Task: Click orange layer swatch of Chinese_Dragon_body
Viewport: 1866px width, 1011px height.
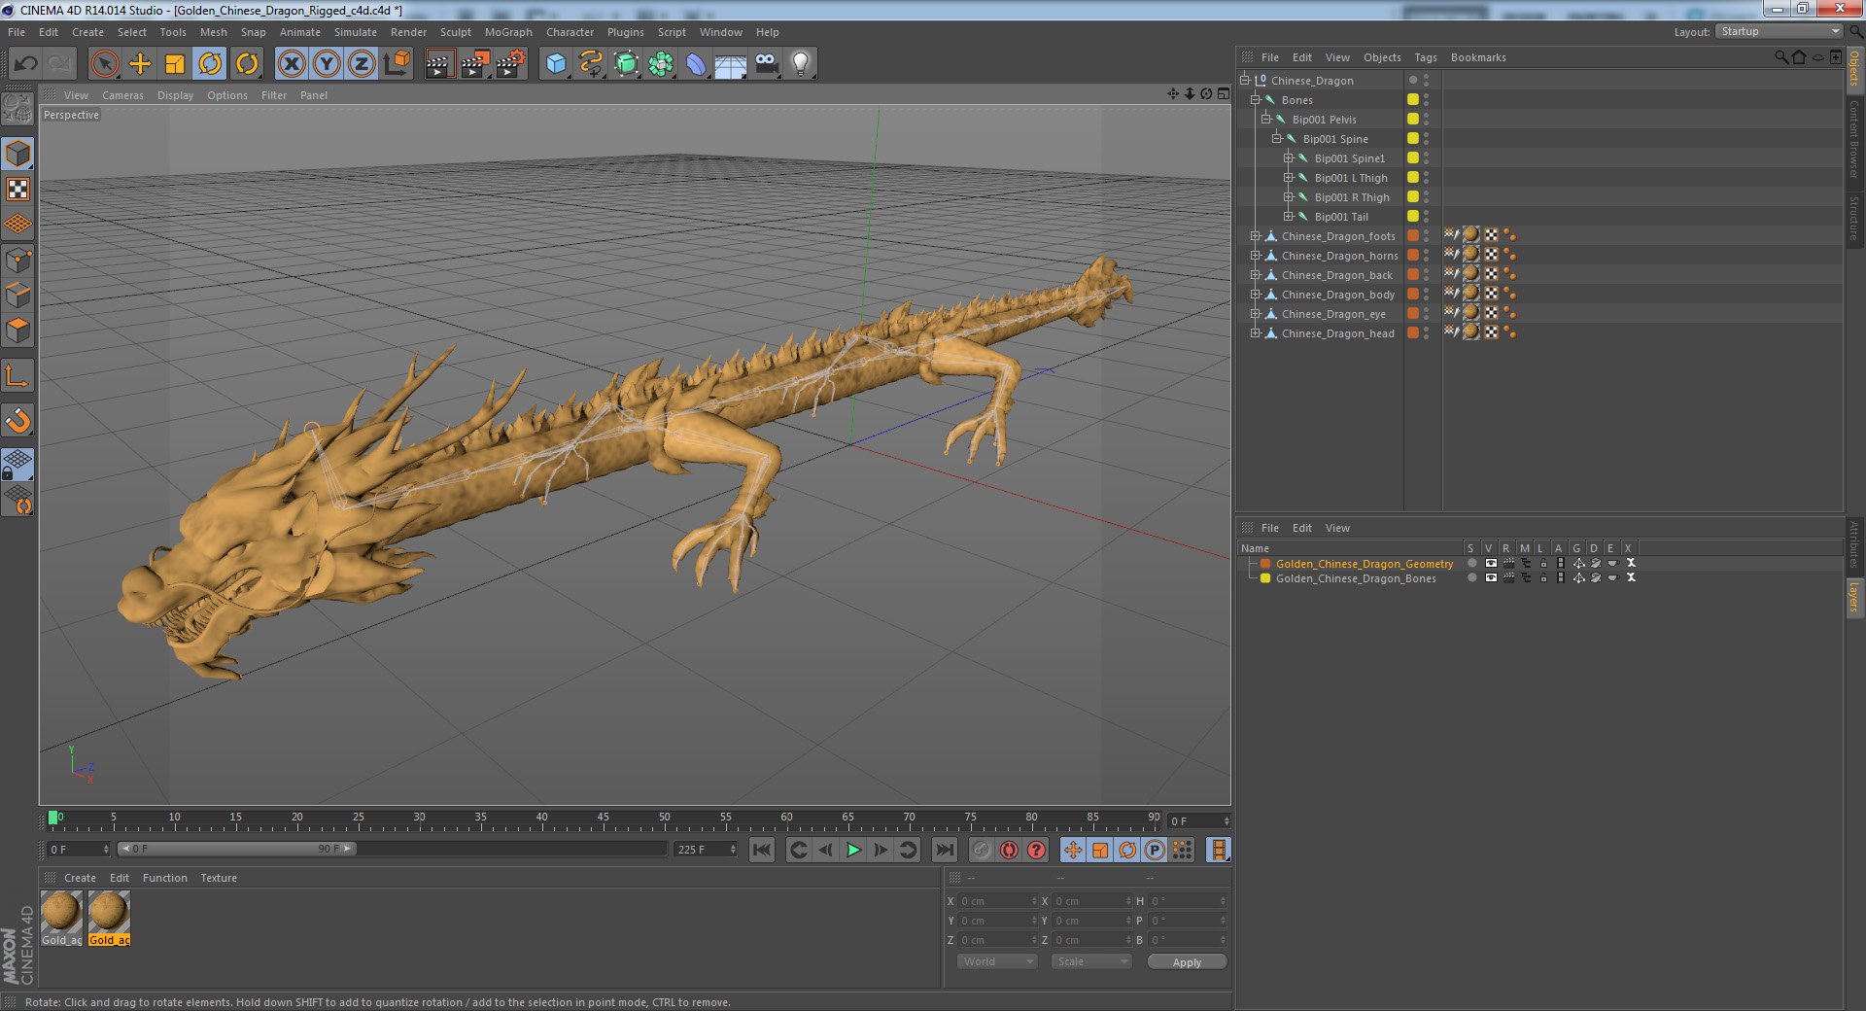Action: (1413, 294)
